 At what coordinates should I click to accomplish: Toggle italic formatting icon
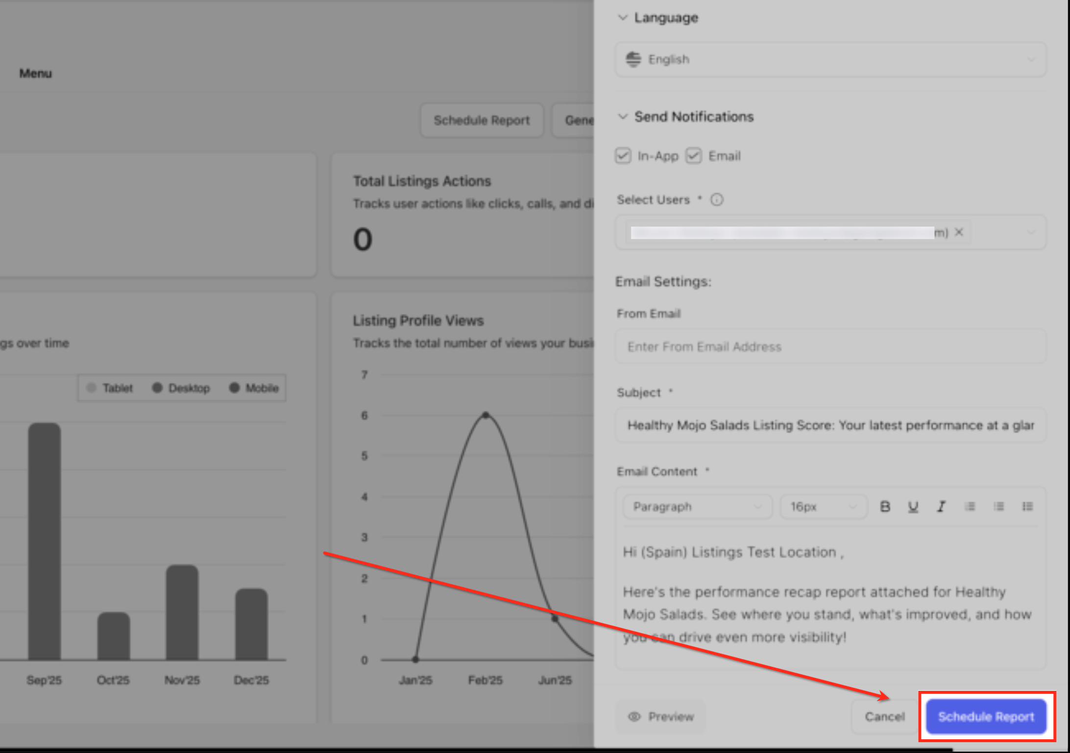click(941, 507)
